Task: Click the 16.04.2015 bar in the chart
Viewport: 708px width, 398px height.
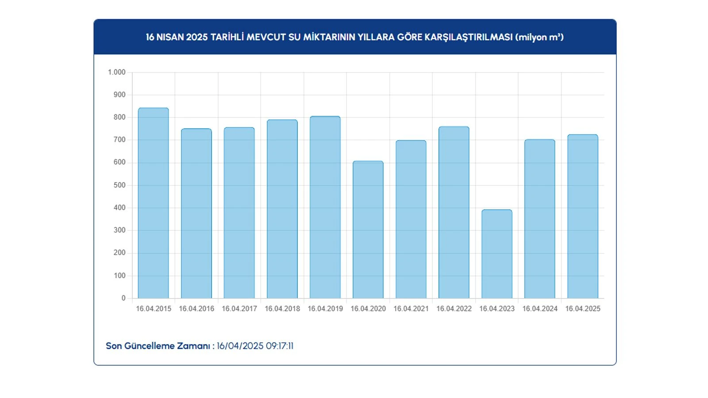Action: pyautogui.click(x=153, y=203)
